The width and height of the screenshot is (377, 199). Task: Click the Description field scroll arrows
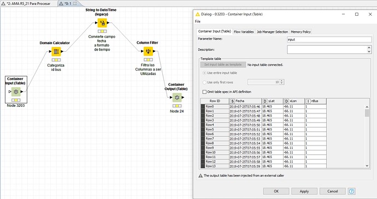point(369,50)
